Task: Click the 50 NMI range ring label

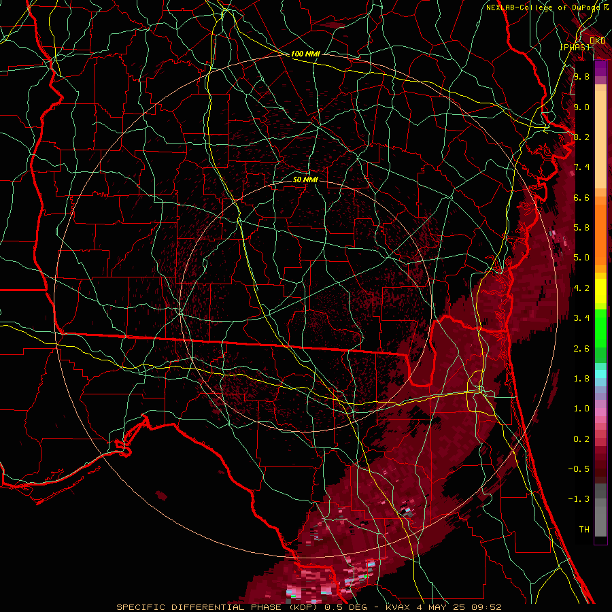Action: [x=305, y=180]
